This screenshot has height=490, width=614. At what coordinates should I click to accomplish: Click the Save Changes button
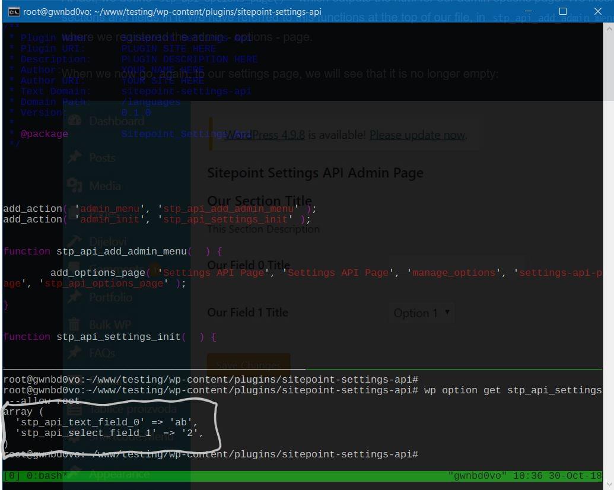248,364
